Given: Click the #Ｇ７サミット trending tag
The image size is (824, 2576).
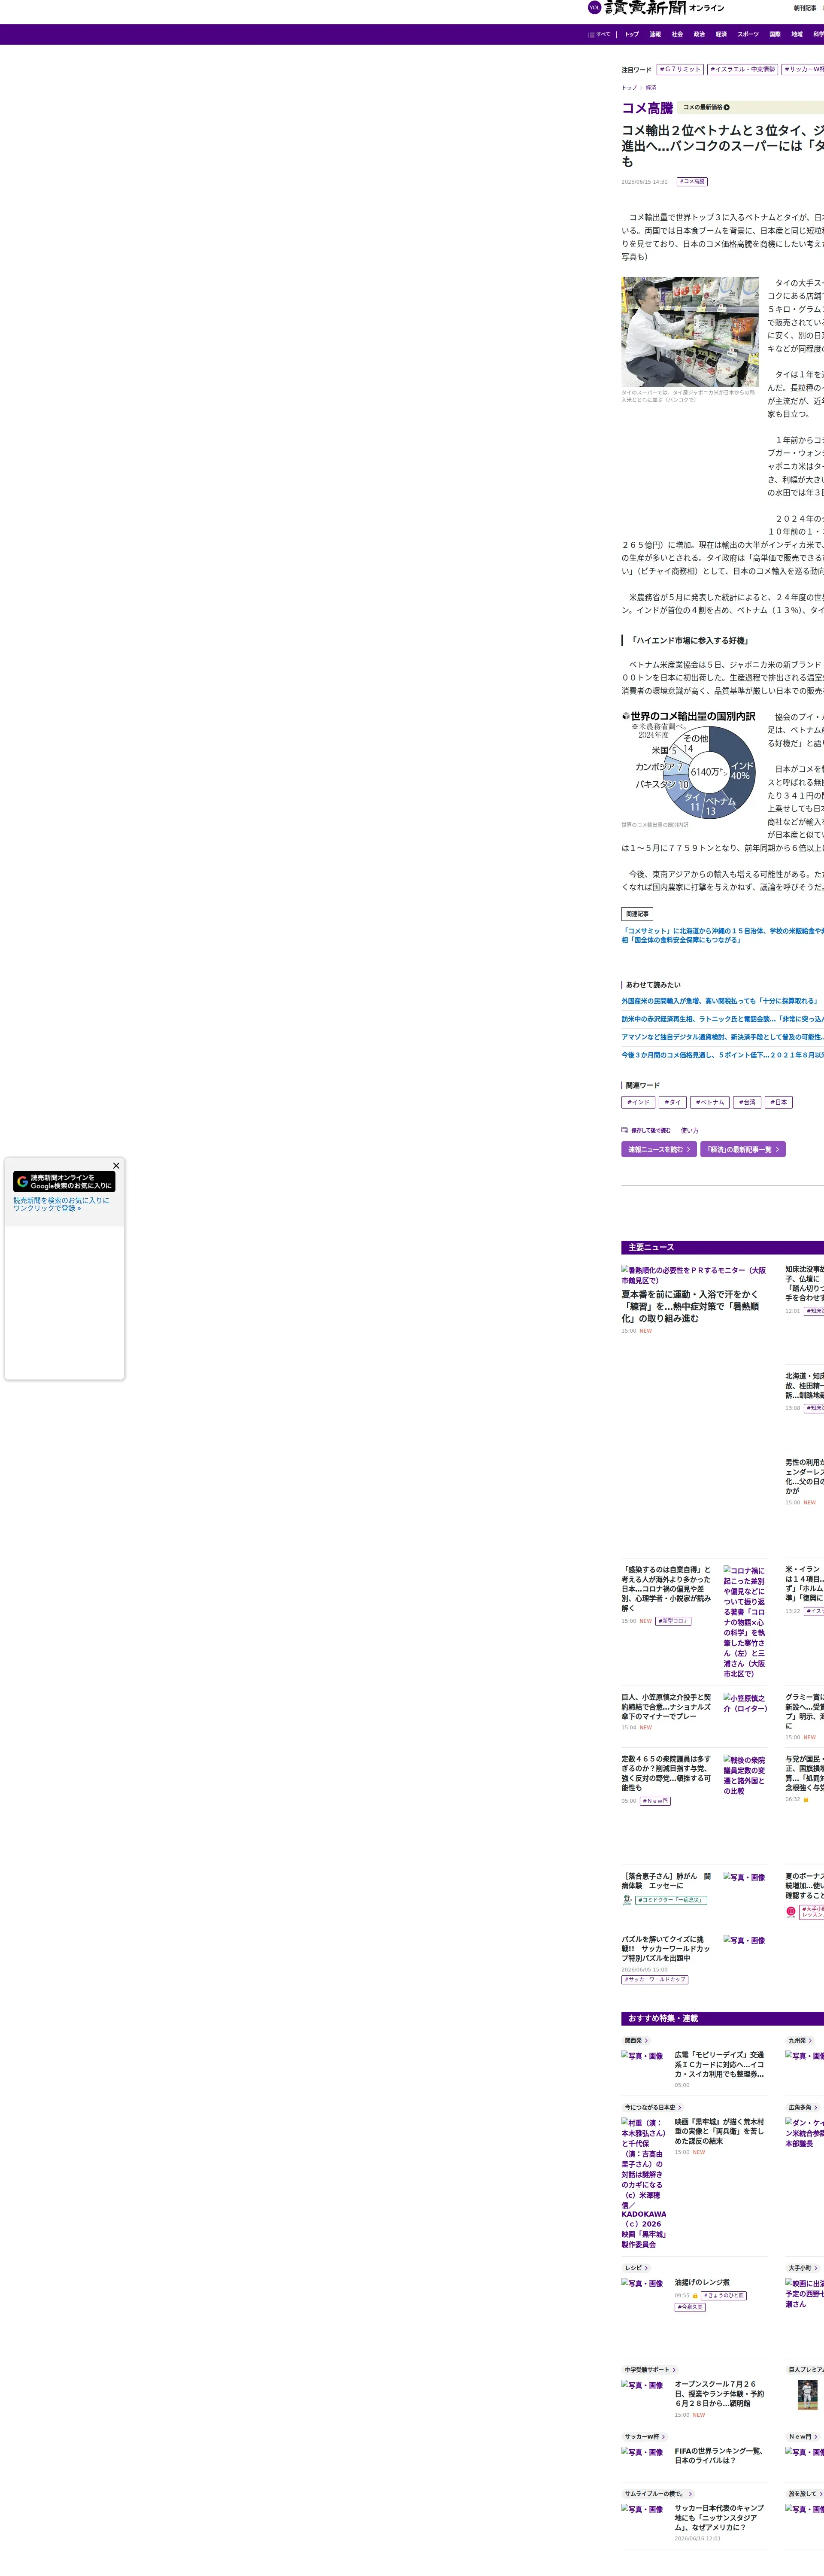Looking at the screenshot, I should click(680, 69).
